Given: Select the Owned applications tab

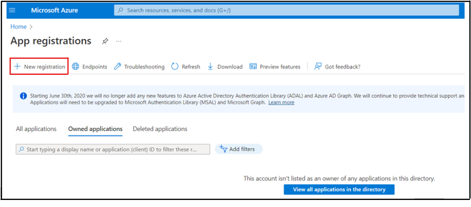Looking at the screenshot, I should click(x=95, y=129).
